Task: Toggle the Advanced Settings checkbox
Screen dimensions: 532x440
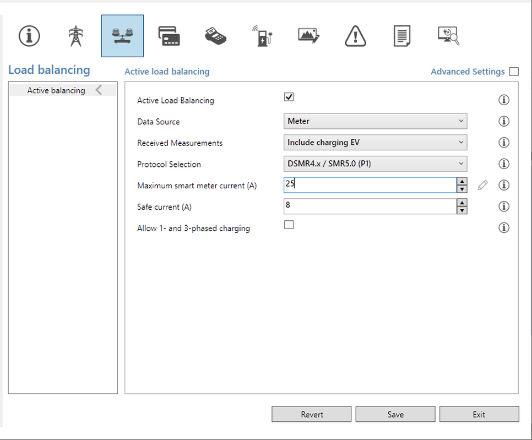Action: (x=514, y=72)
